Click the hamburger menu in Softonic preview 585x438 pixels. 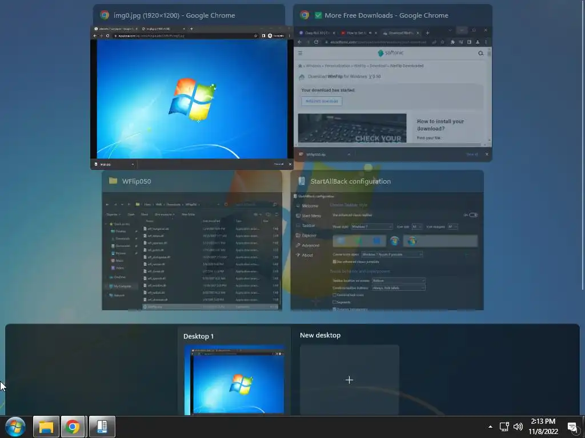(x=300, y=53)
